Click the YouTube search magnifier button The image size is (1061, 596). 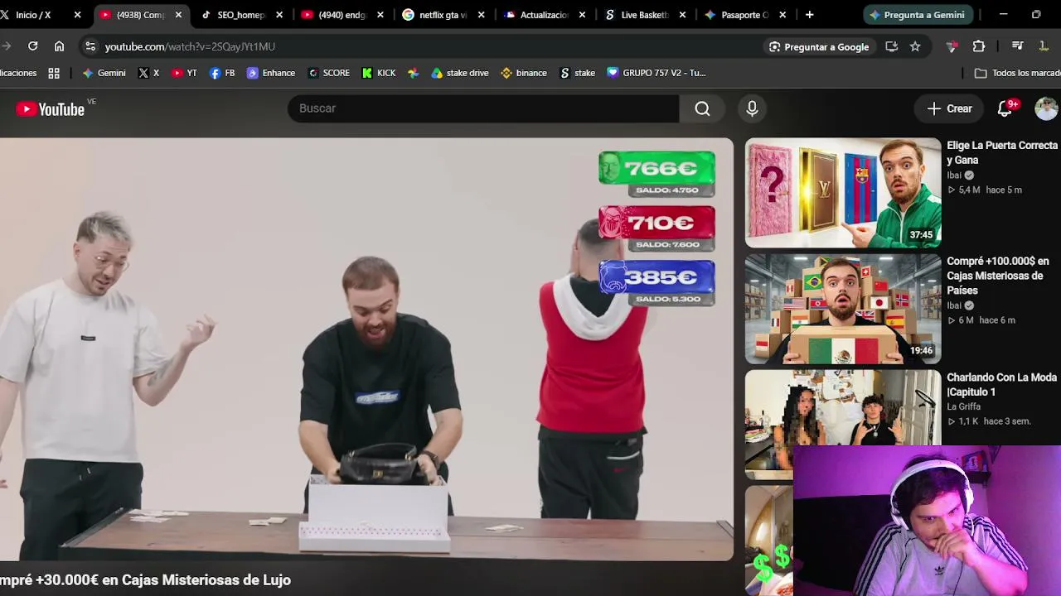(702, 108)
